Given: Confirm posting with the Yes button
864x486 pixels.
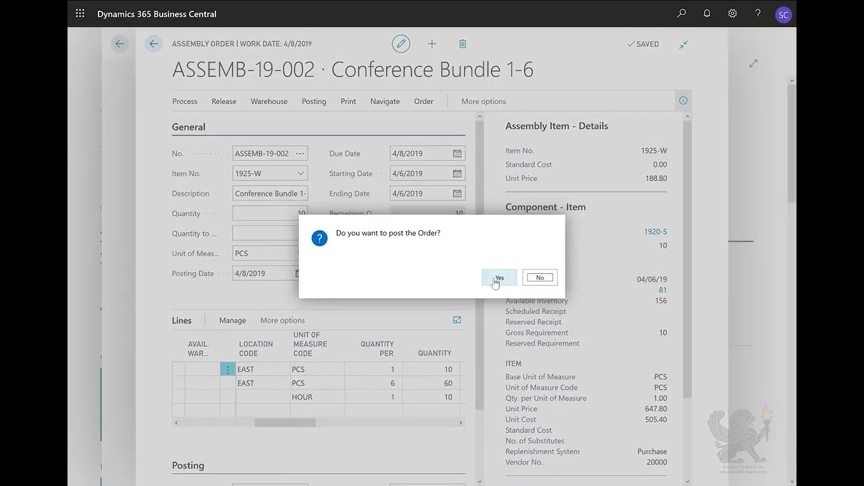Looking at the screenshot, I should tap(500, 277).
